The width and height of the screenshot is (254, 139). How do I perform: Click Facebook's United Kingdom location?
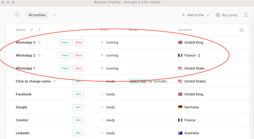192,94
